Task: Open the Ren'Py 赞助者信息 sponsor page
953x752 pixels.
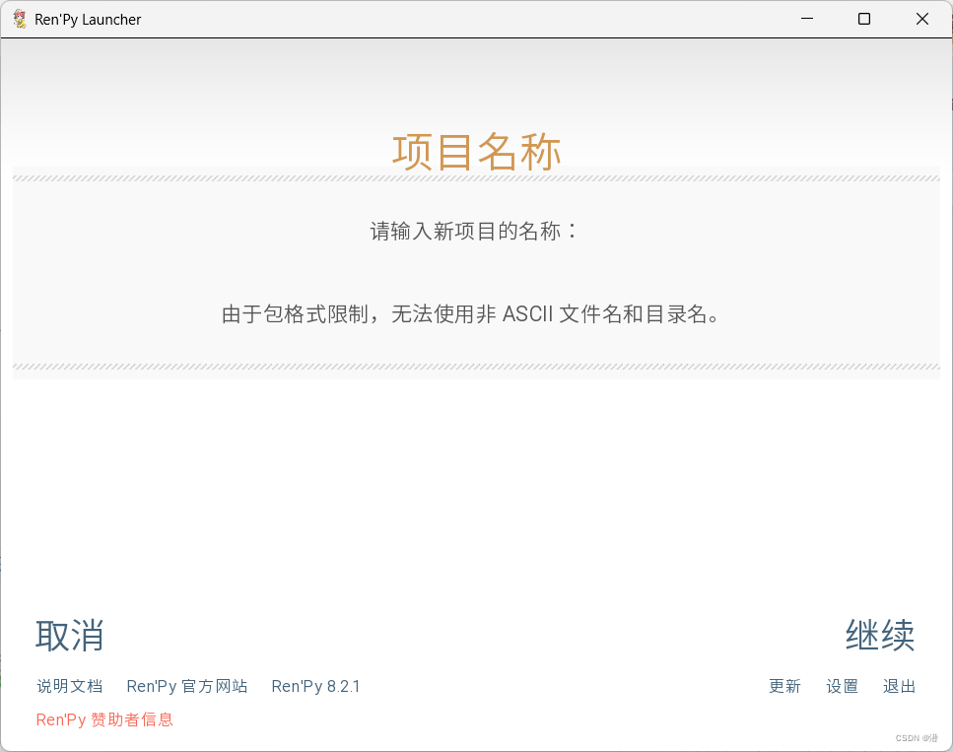Action: pyautogui.click(x=103, y=719)
